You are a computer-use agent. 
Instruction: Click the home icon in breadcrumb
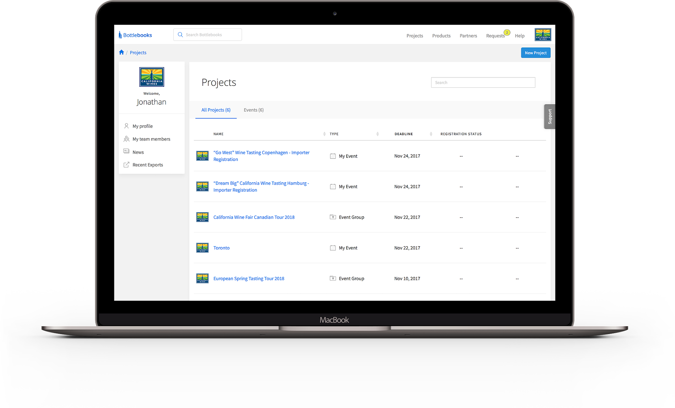tap(121, 52)
